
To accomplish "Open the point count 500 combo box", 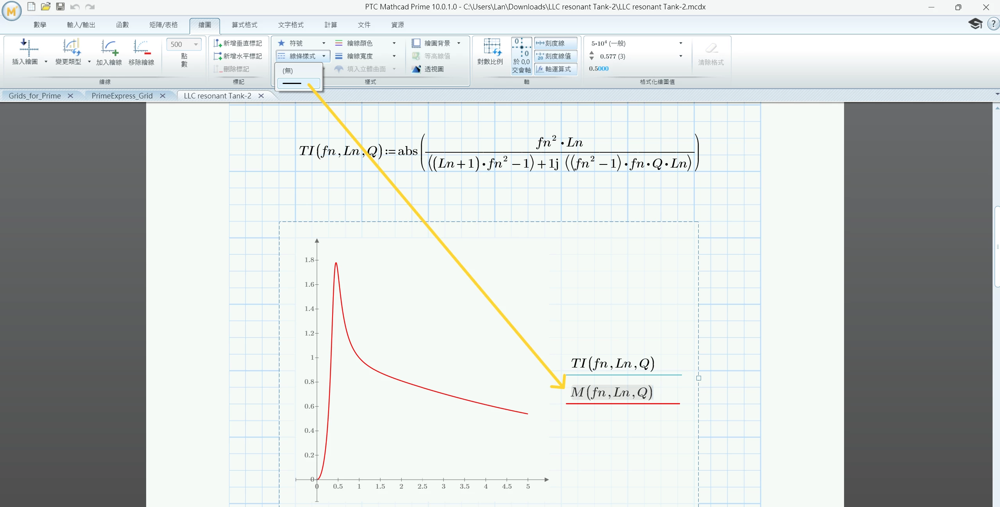I will tap(196, 45).
